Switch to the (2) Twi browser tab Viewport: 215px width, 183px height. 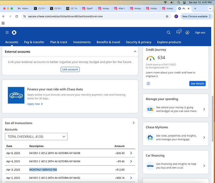point(72,8)
